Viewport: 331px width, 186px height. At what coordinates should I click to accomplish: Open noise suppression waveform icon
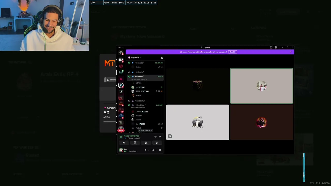coord(155,137)
